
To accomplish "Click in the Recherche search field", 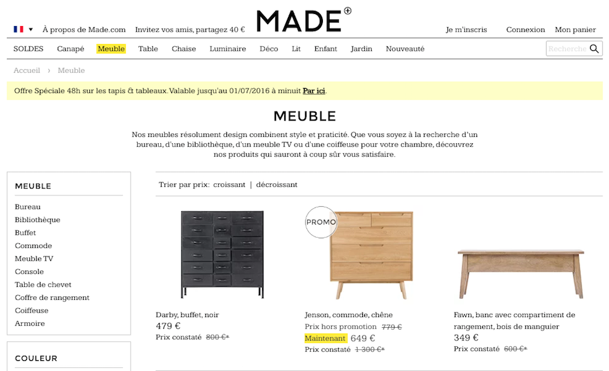I will pos(566,49).
